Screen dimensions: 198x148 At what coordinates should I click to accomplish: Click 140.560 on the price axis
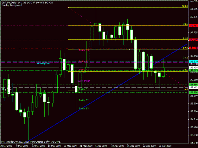(193, 80)
